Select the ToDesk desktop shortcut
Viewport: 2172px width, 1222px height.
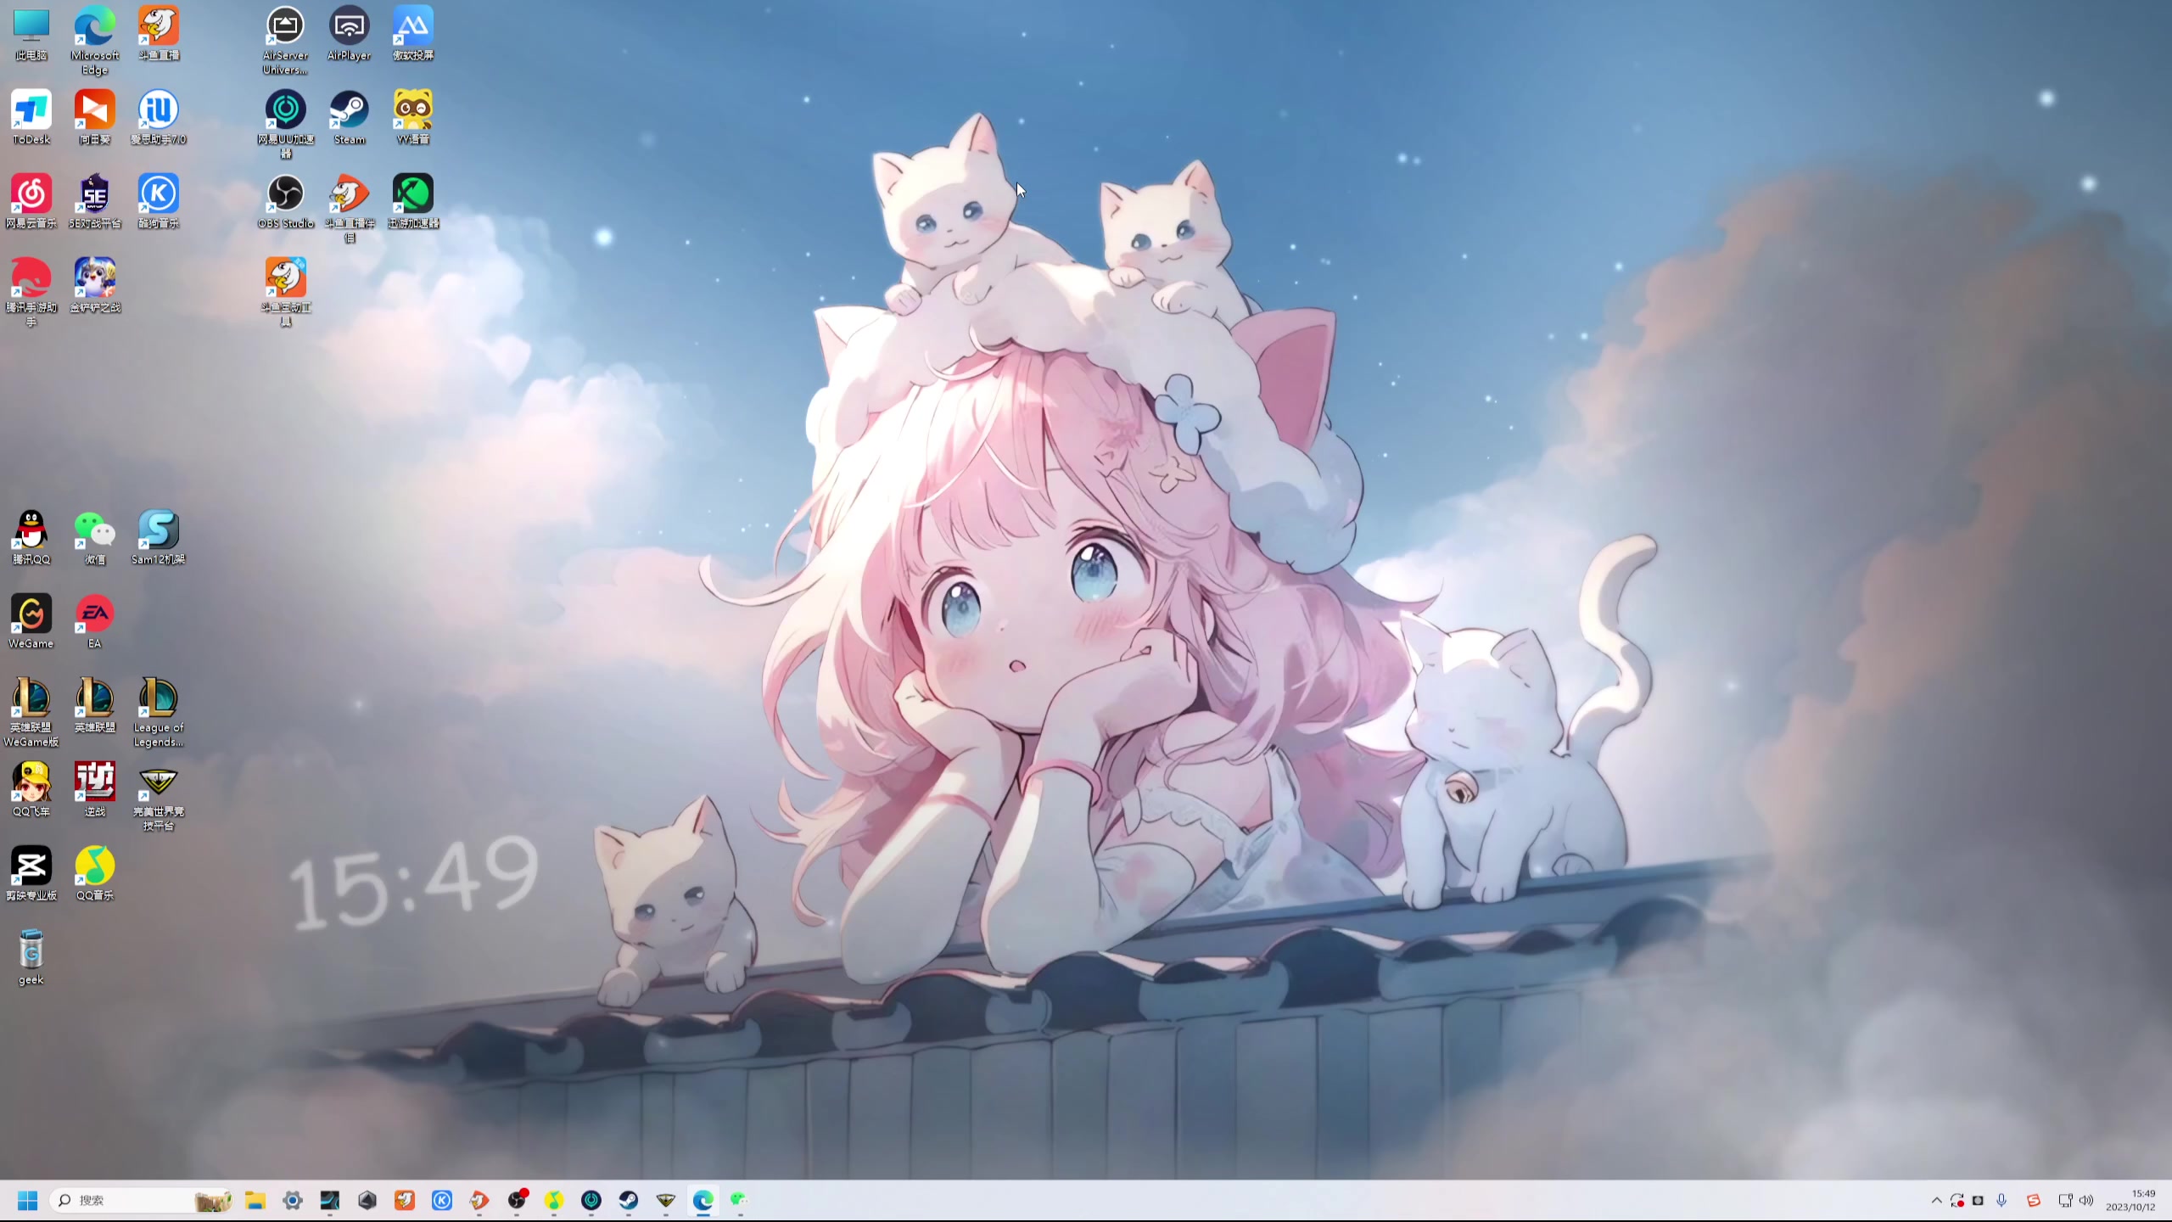click(31, 118)
